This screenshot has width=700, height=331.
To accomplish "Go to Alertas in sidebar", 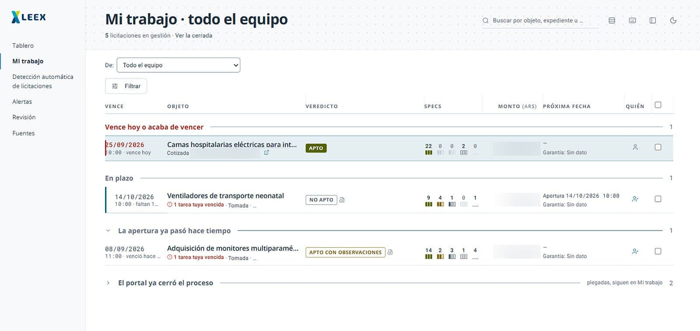I will coord(22,102).
